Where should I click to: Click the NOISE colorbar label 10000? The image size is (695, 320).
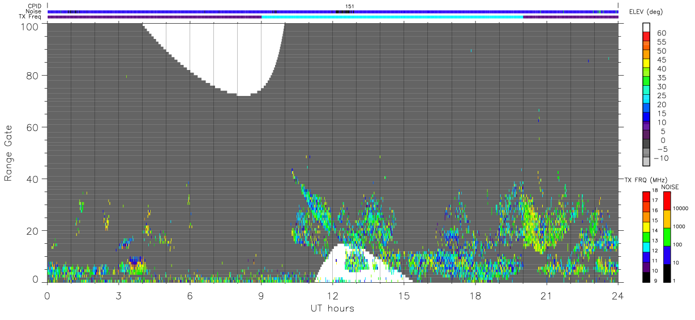[x=681, y=209]
